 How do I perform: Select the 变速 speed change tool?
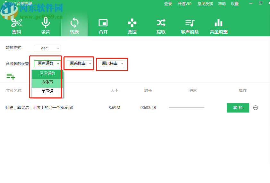coord(132,26)
